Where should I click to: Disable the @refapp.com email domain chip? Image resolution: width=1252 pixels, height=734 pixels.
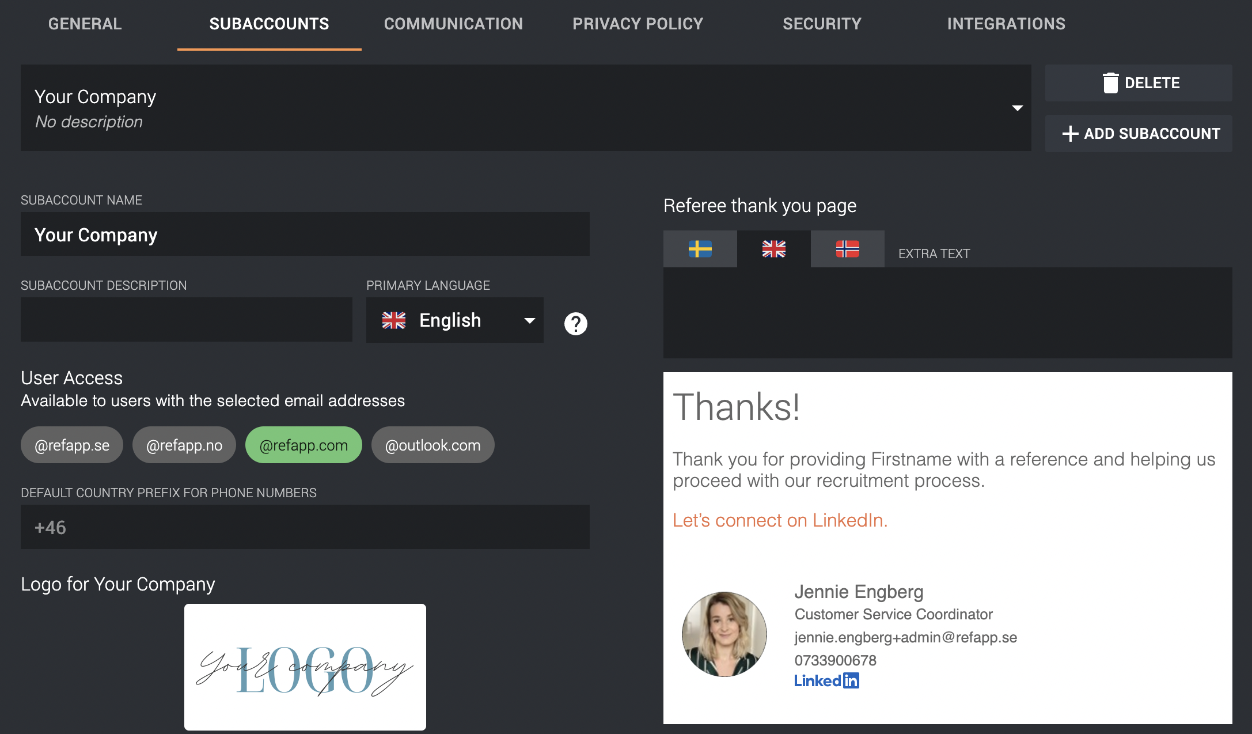tap(303, 445)
